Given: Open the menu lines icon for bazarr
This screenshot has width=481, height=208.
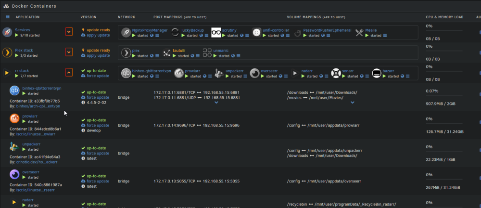Looking at the screenshot, I should [x=407, y=76].
